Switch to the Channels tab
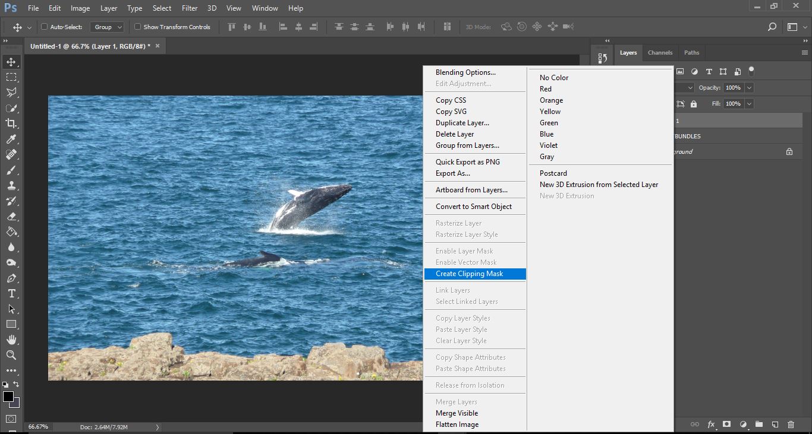 tap(660, 52)
